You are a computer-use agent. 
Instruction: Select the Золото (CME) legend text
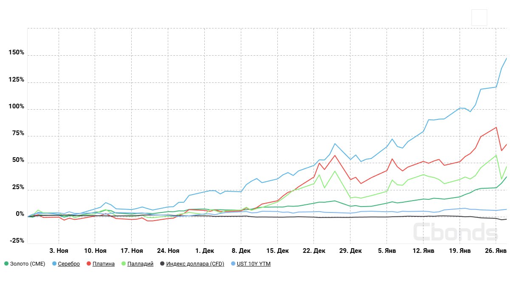28,264
